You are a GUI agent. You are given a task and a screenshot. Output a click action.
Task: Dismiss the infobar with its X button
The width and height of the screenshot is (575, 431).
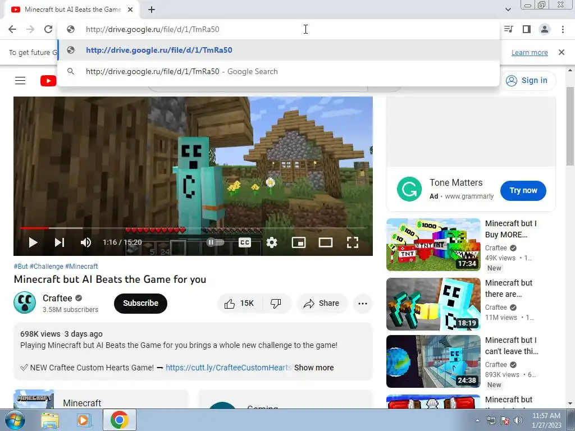coord(562,52)
